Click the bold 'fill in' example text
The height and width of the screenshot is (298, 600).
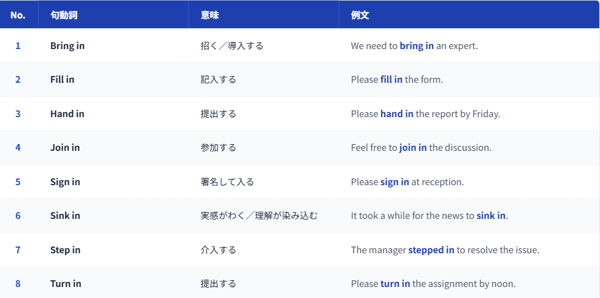click(391, 80)
